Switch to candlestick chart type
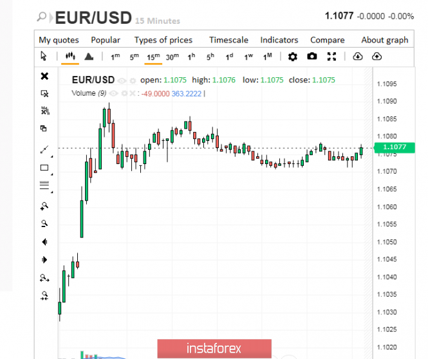 (70, 56)
